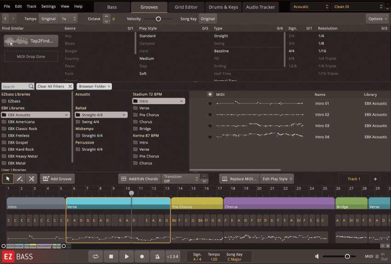This screenshot has height=264, width=391.
Task: Zoom out the timeline
Action: click(x=383, y=246)
